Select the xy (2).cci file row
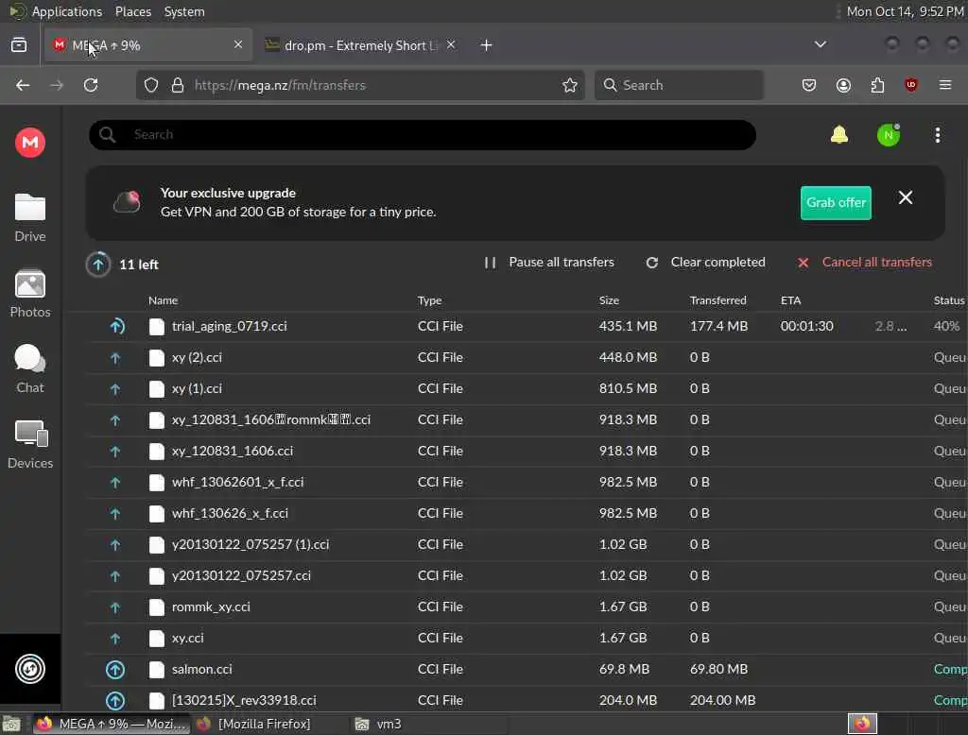 526,357
